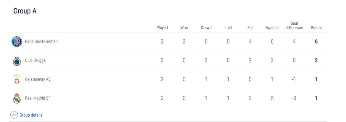Open the Club Brugge team name link

[x=35, y=61]
